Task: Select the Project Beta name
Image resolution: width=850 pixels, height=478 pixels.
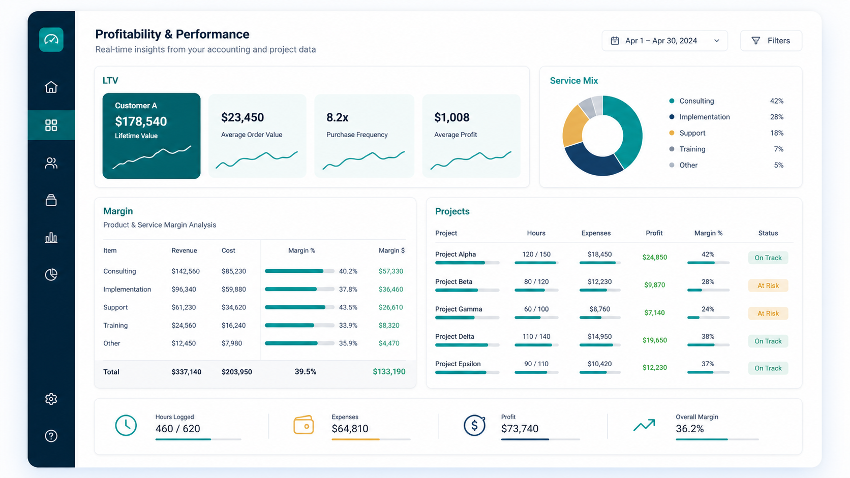Action: pyautogui.click(x=453, y=281)
